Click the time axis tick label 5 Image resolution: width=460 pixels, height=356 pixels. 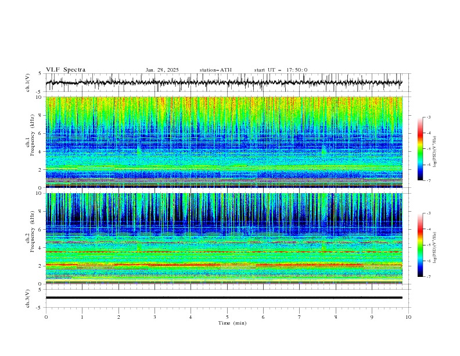click(x=227, y=317)
